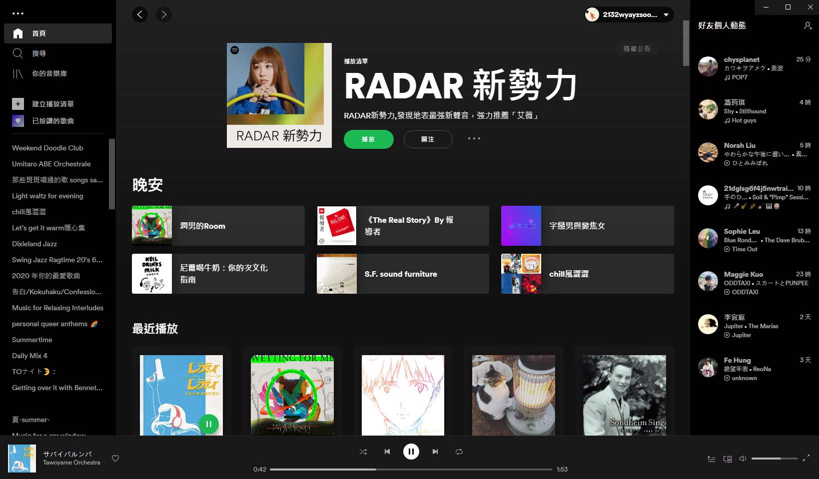Open more options dots beside 關注
The width and height of the screenshot is (819, 479).
coord(474,138)
